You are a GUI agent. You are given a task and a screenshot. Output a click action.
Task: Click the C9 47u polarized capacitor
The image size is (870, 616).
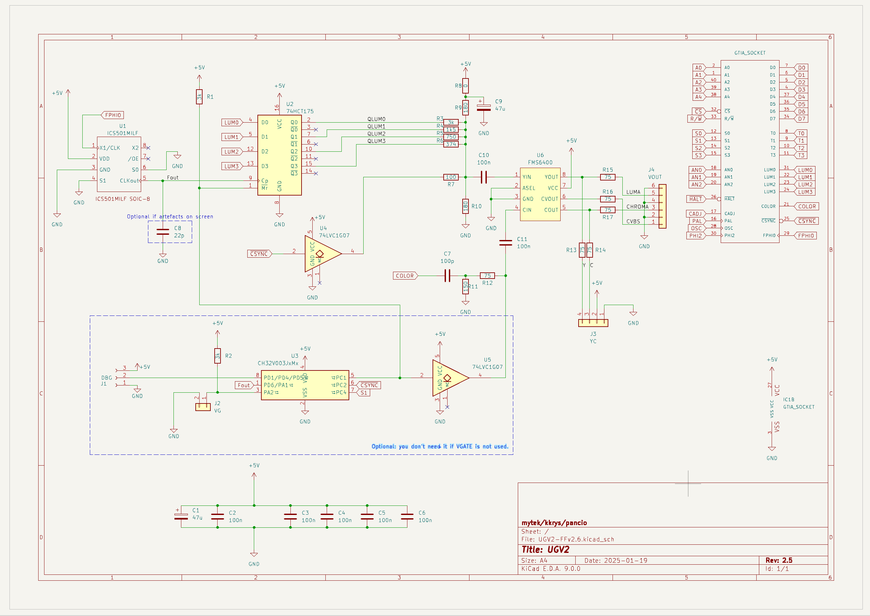coord(484,108)
